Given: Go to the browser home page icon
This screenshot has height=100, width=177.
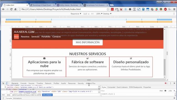Looking at the screenshot, I should tap(15, 9).
